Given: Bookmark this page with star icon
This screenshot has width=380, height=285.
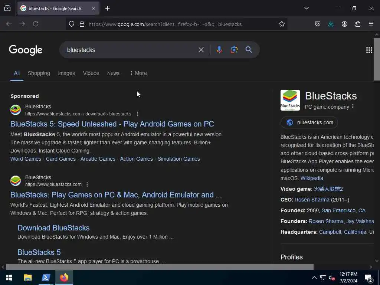Looking at the screenshot, I should (281, 24).
